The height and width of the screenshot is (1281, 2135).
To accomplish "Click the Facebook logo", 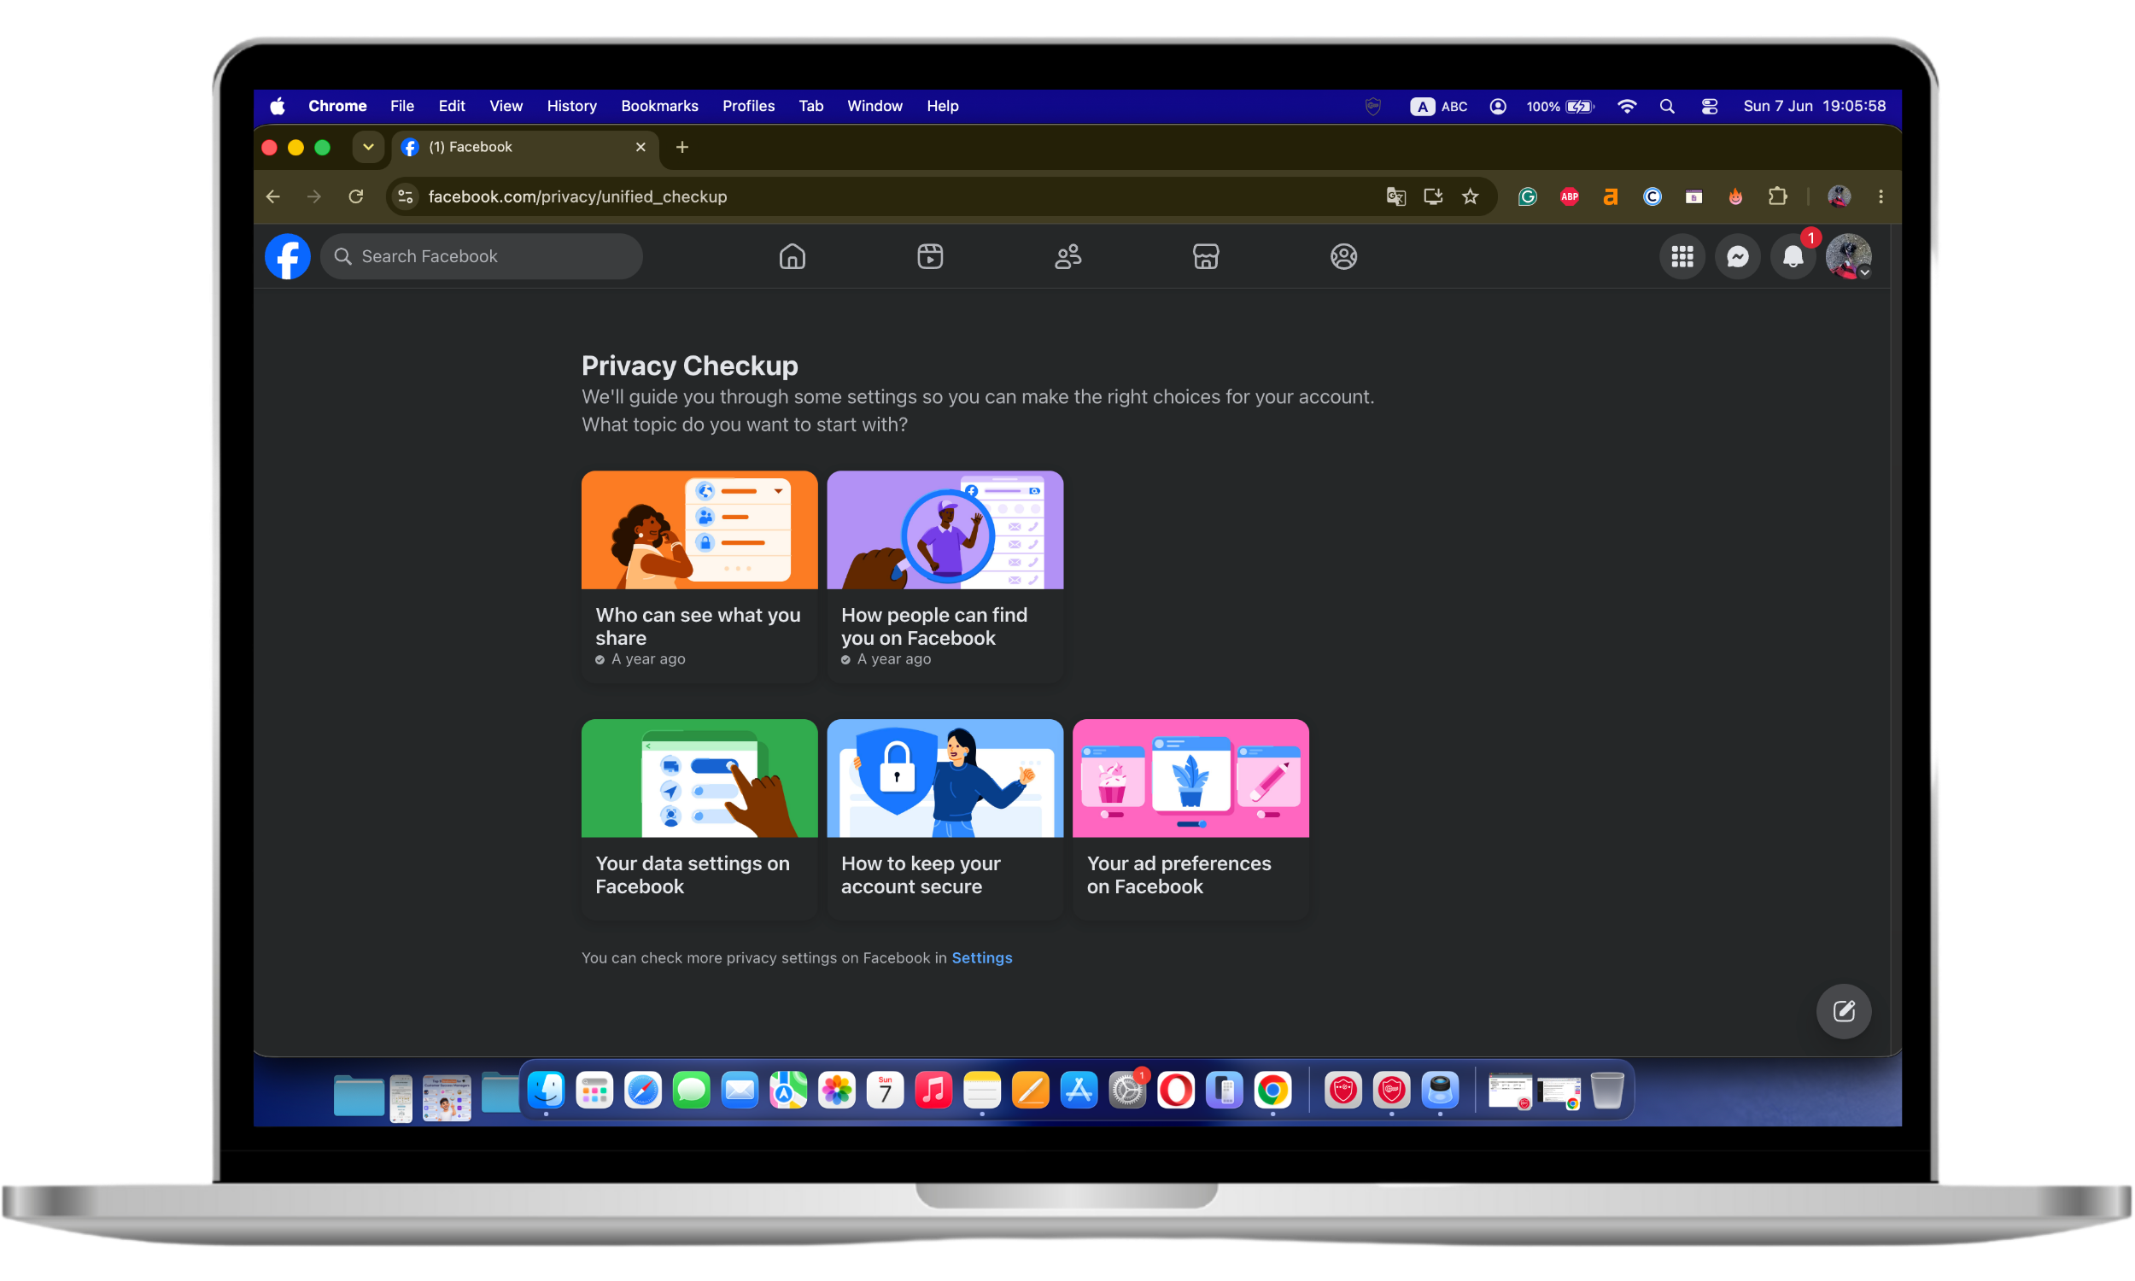I will (287, 256).
